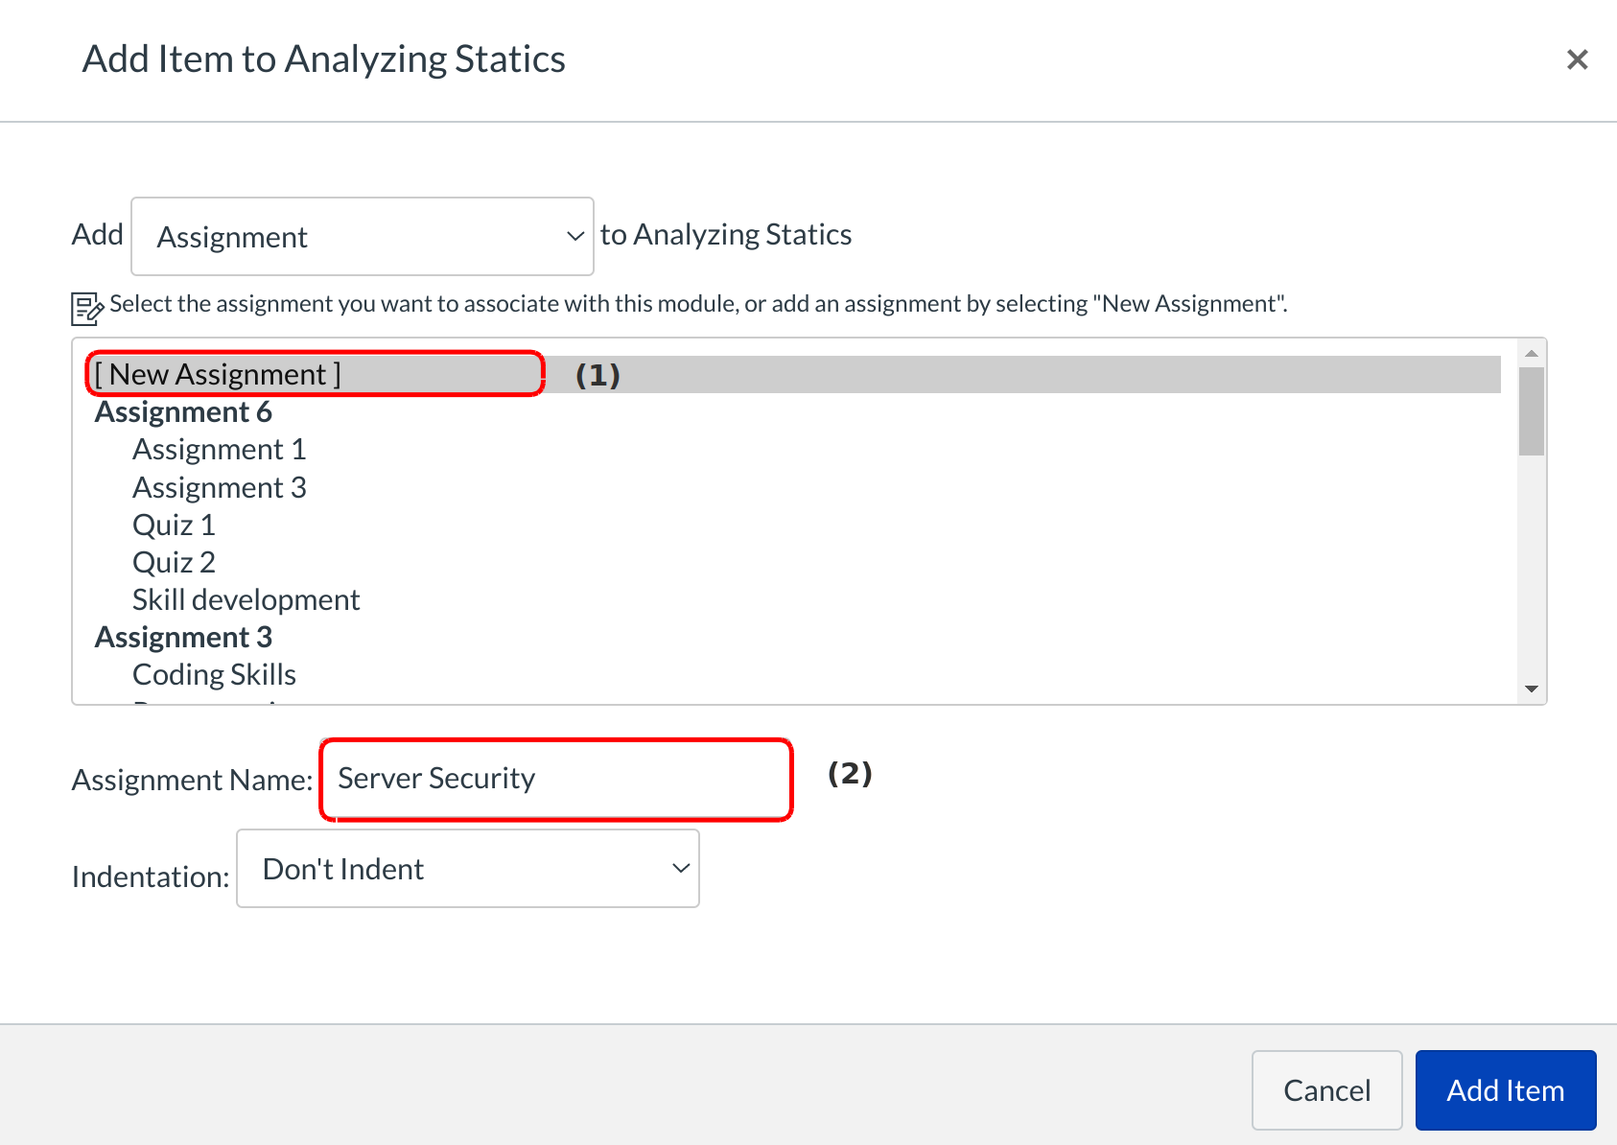Open the Add item type dropdown

click(362, 237)
